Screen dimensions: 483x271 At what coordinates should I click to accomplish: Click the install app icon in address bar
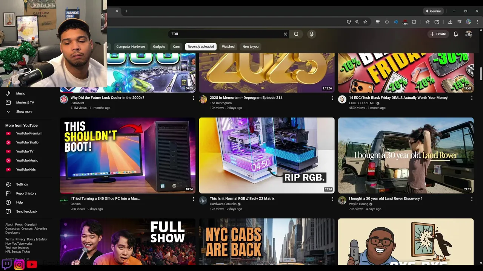tap(349, 22)
